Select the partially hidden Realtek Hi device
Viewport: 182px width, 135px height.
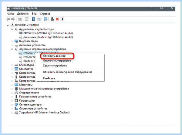(x=29, y=61)
